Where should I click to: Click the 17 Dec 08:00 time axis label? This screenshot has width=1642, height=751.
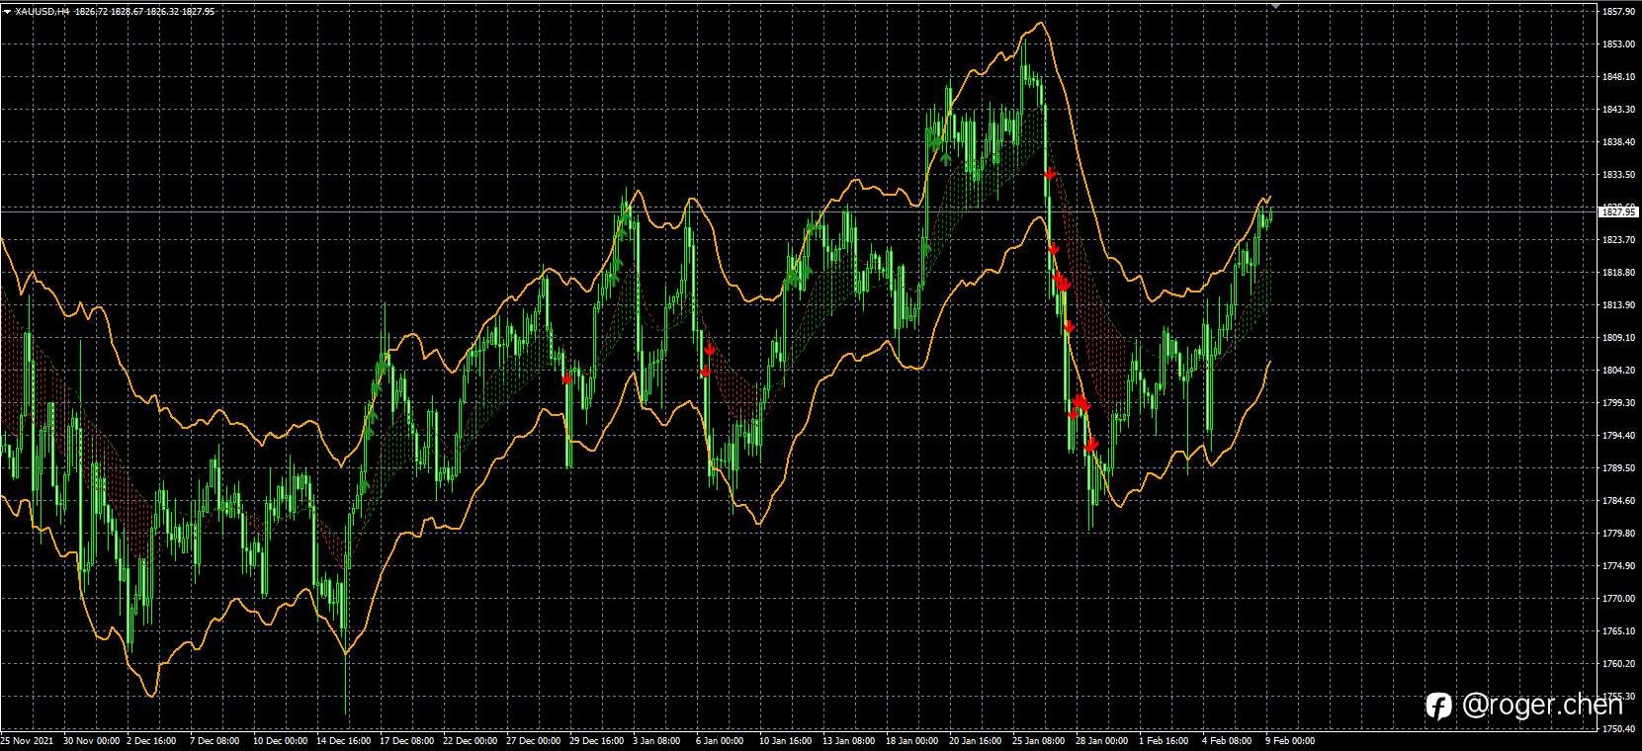[407, 740]
